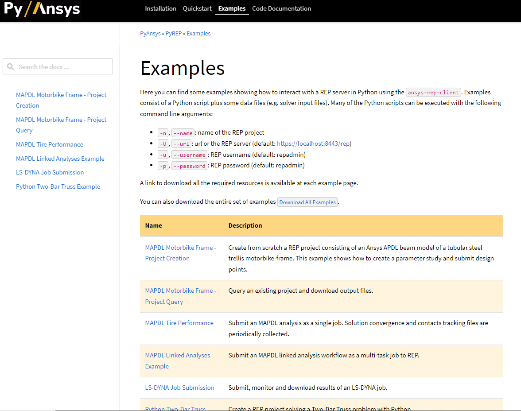This screenshot has width=521, height=411.
Task: Click Examples breadcrumb link
Action: click(198, 34)
